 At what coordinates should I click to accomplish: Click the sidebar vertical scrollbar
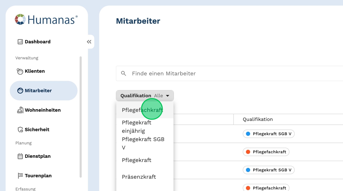[x=81, y=116]
